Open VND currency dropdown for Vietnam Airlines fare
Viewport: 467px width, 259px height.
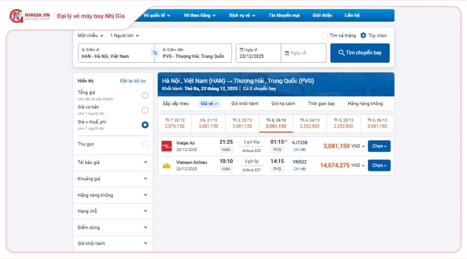(x=358, y=165)
